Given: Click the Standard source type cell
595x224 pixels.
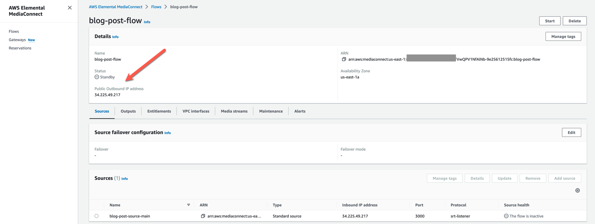Looking at the screenshot, I should point(287,216).
